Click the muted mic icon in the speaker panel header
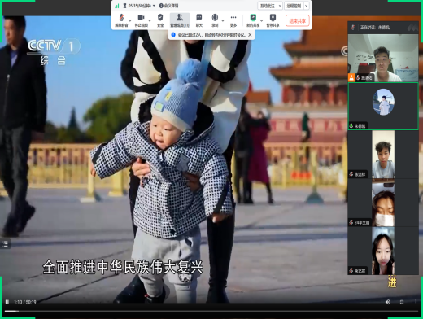 coord(353,28)
